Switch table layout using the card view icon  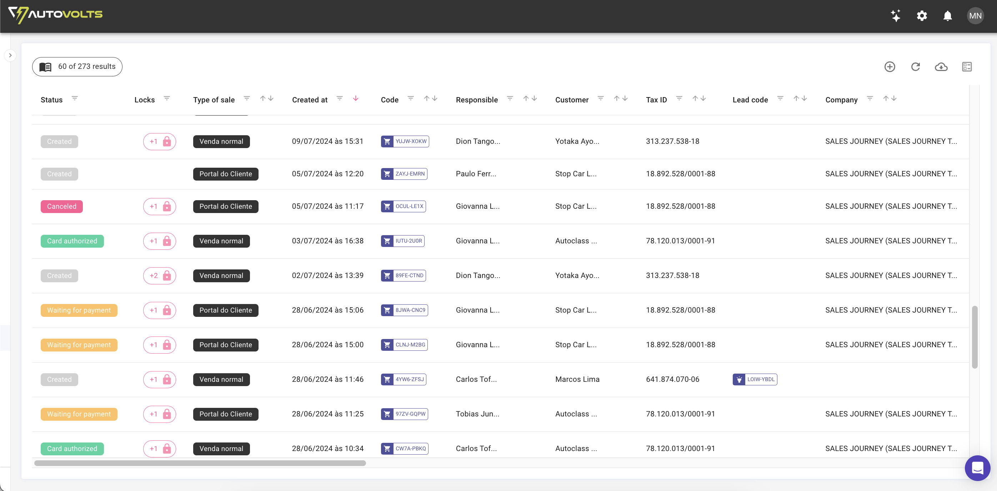(x=967, y=66)
